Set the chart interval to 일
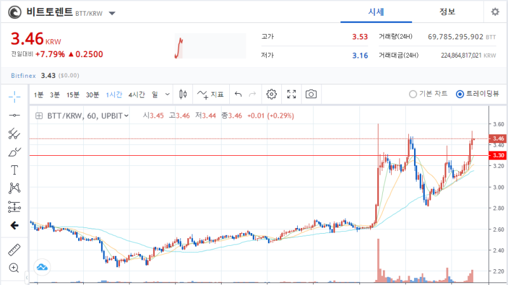Image resolution: width=508 pixels, height=285 pixels. click(x=155, y=94)
